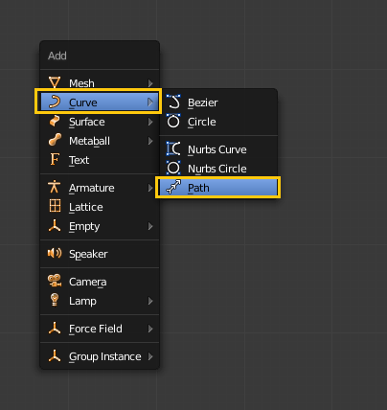This screenshot has width=387, height=410.
Task: Click the Nurbs Circle icon
Action: coord(173,168)
